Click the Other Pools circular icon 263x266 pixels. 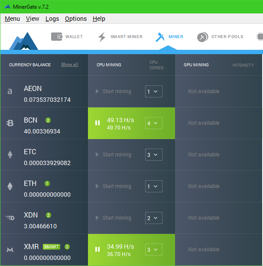coord(202,37)
